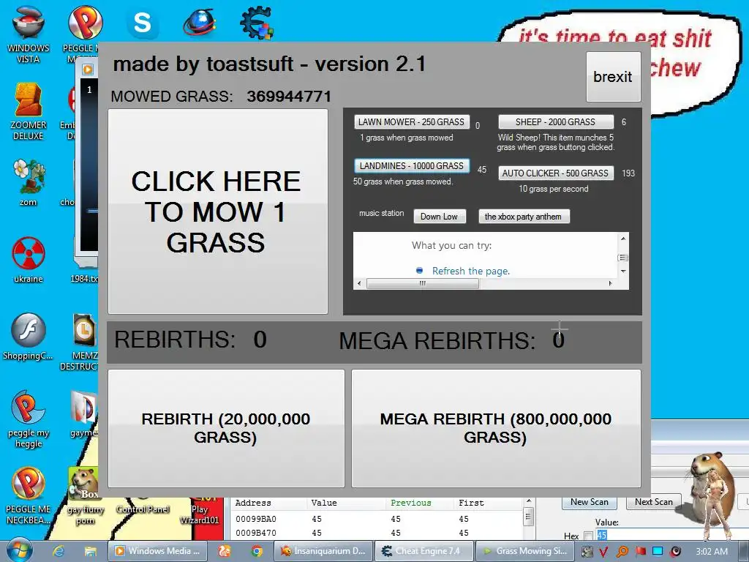Click the embedded browser's scroll down arrow

[623, 271]
